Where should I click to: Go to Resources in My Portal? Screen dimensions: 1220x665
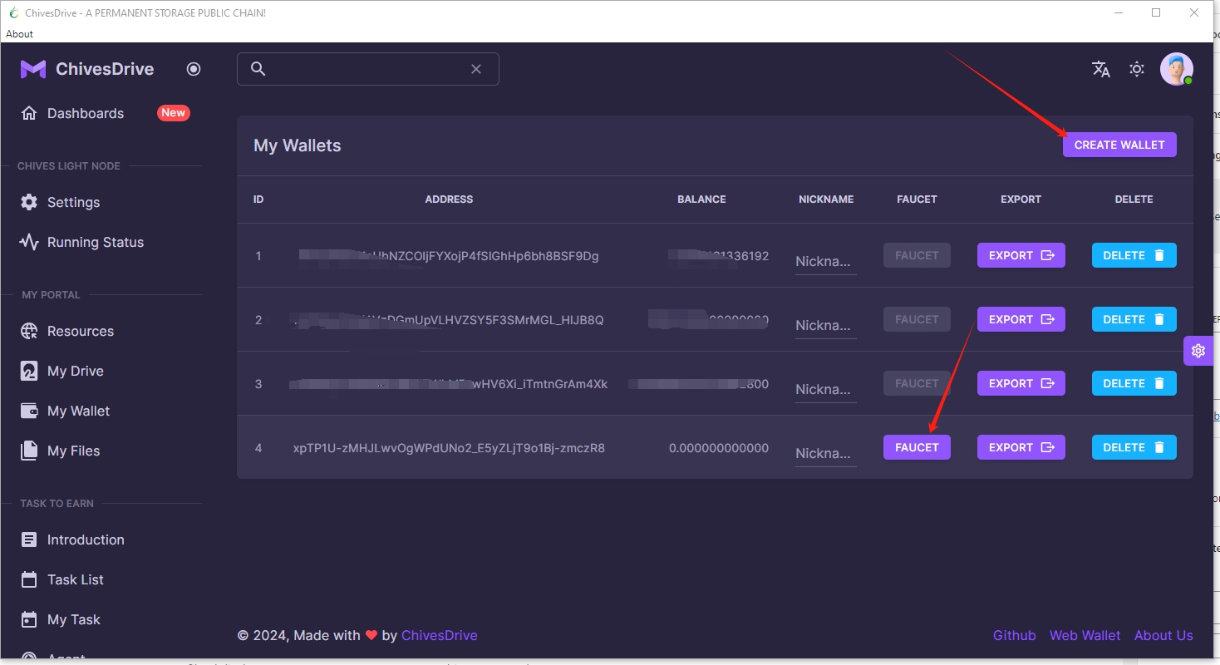coord(81,331)
